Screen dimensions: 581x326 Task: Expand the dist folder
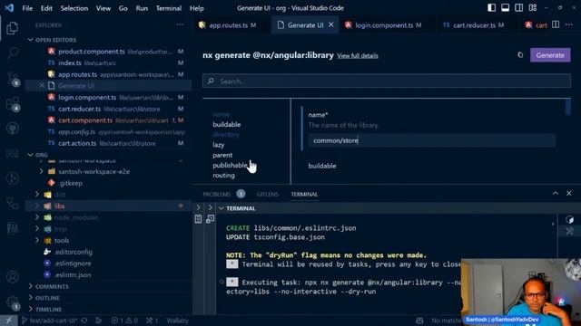pos(37,194)
